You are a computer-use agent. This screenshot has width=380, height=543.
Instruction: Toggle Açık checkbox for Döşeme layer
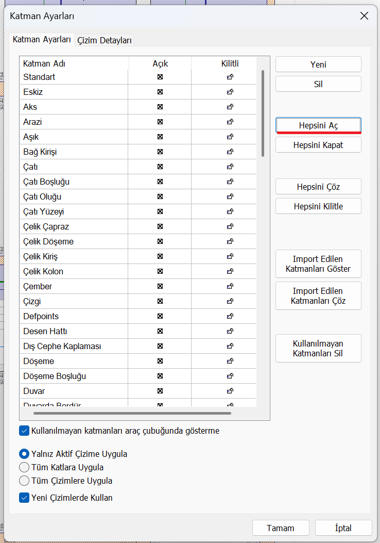(160, 361)
